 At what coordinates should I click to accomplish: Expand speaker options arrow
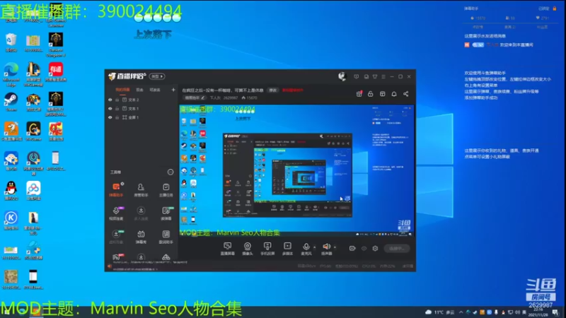[335, 247]
